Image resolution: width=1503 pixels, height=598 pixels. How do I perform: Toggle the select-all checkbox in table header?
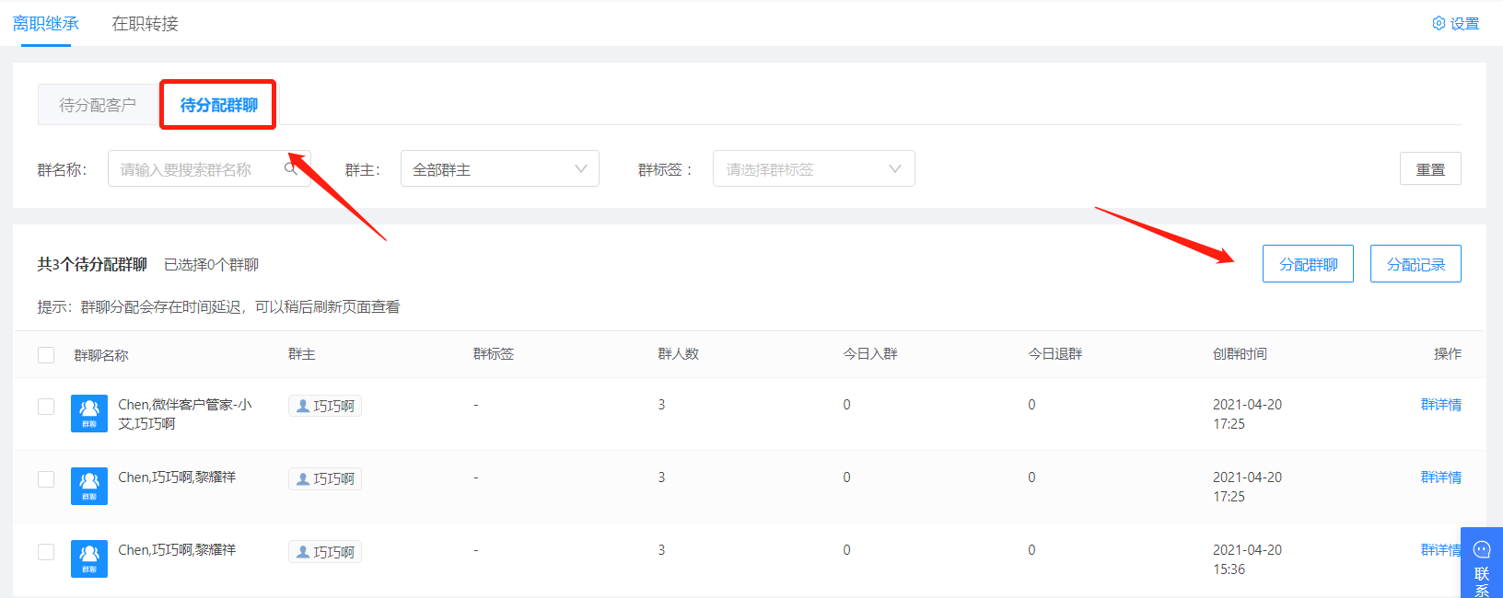point(46,355)
